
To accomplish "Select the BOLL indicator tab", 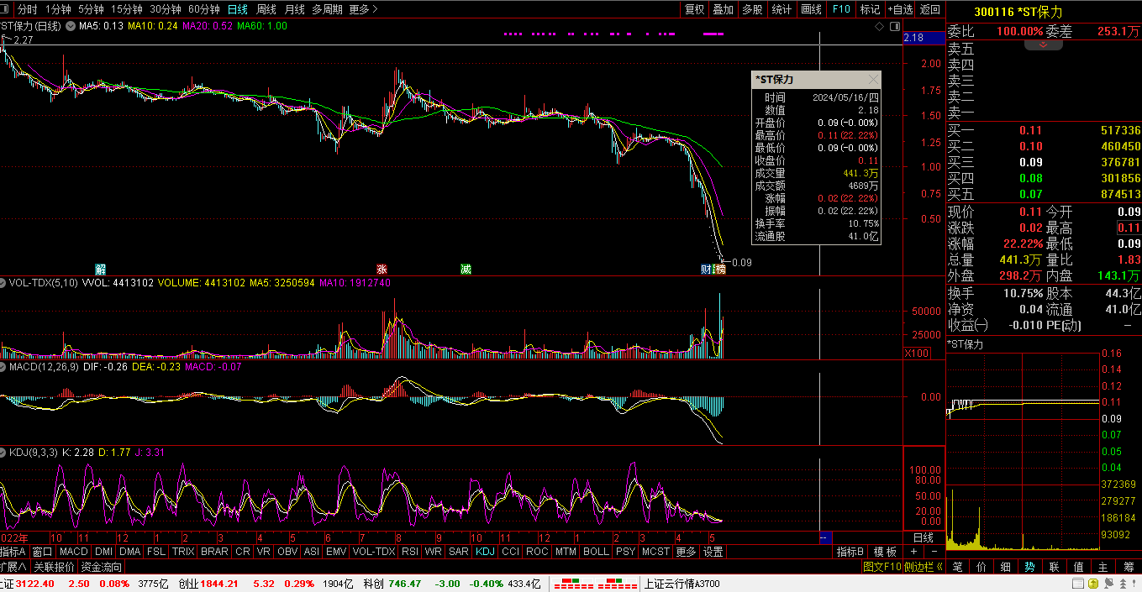I will pyautogui.click(x=596, y=552).
